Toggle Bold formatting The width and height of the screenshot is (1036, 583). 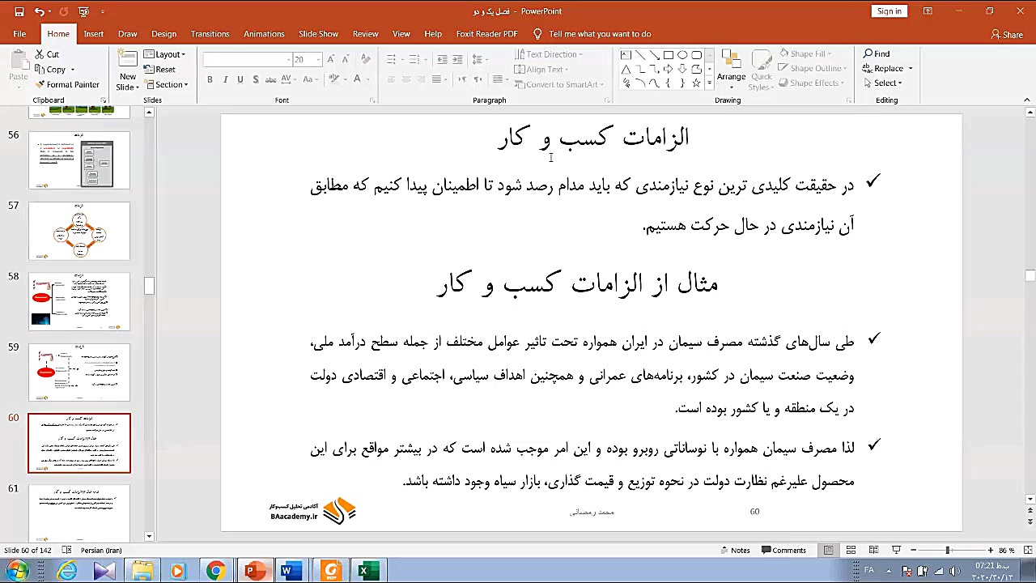pyautogui.click(x=210, y=79)
